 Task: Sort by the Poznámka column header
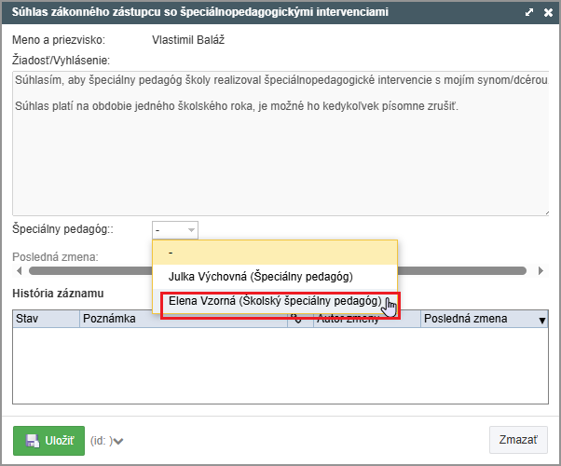[182, 319]
